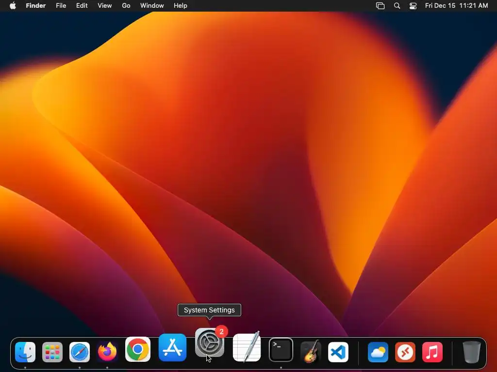
Task: Launch GarageBand from the Dock
Action: click(311, 352)
